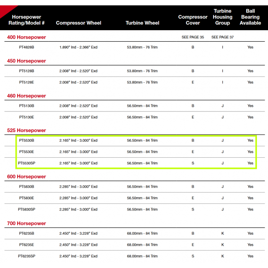Click the Turbine Housing Group header
The height and width of the screenshot is (268, 268).
pos(222,17)
